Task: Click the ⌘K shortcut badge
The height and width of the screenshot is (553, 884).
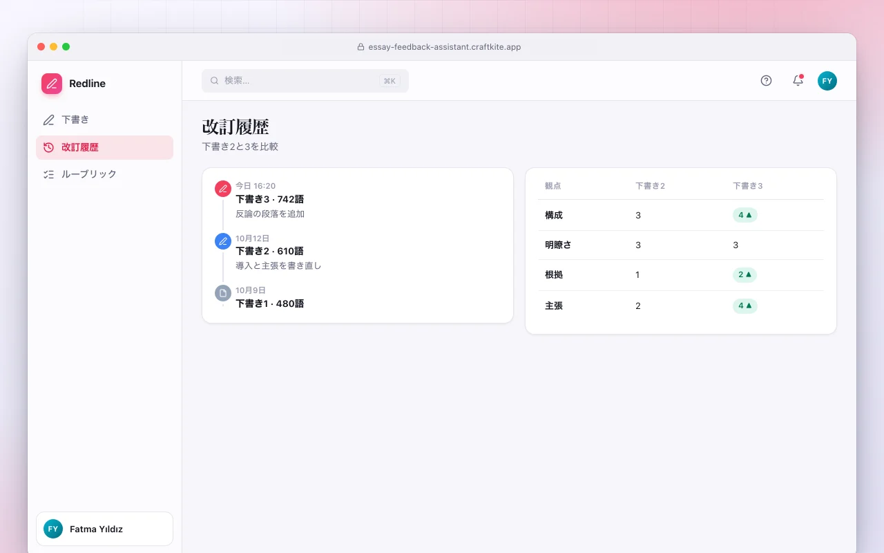Action: (390, 81)
